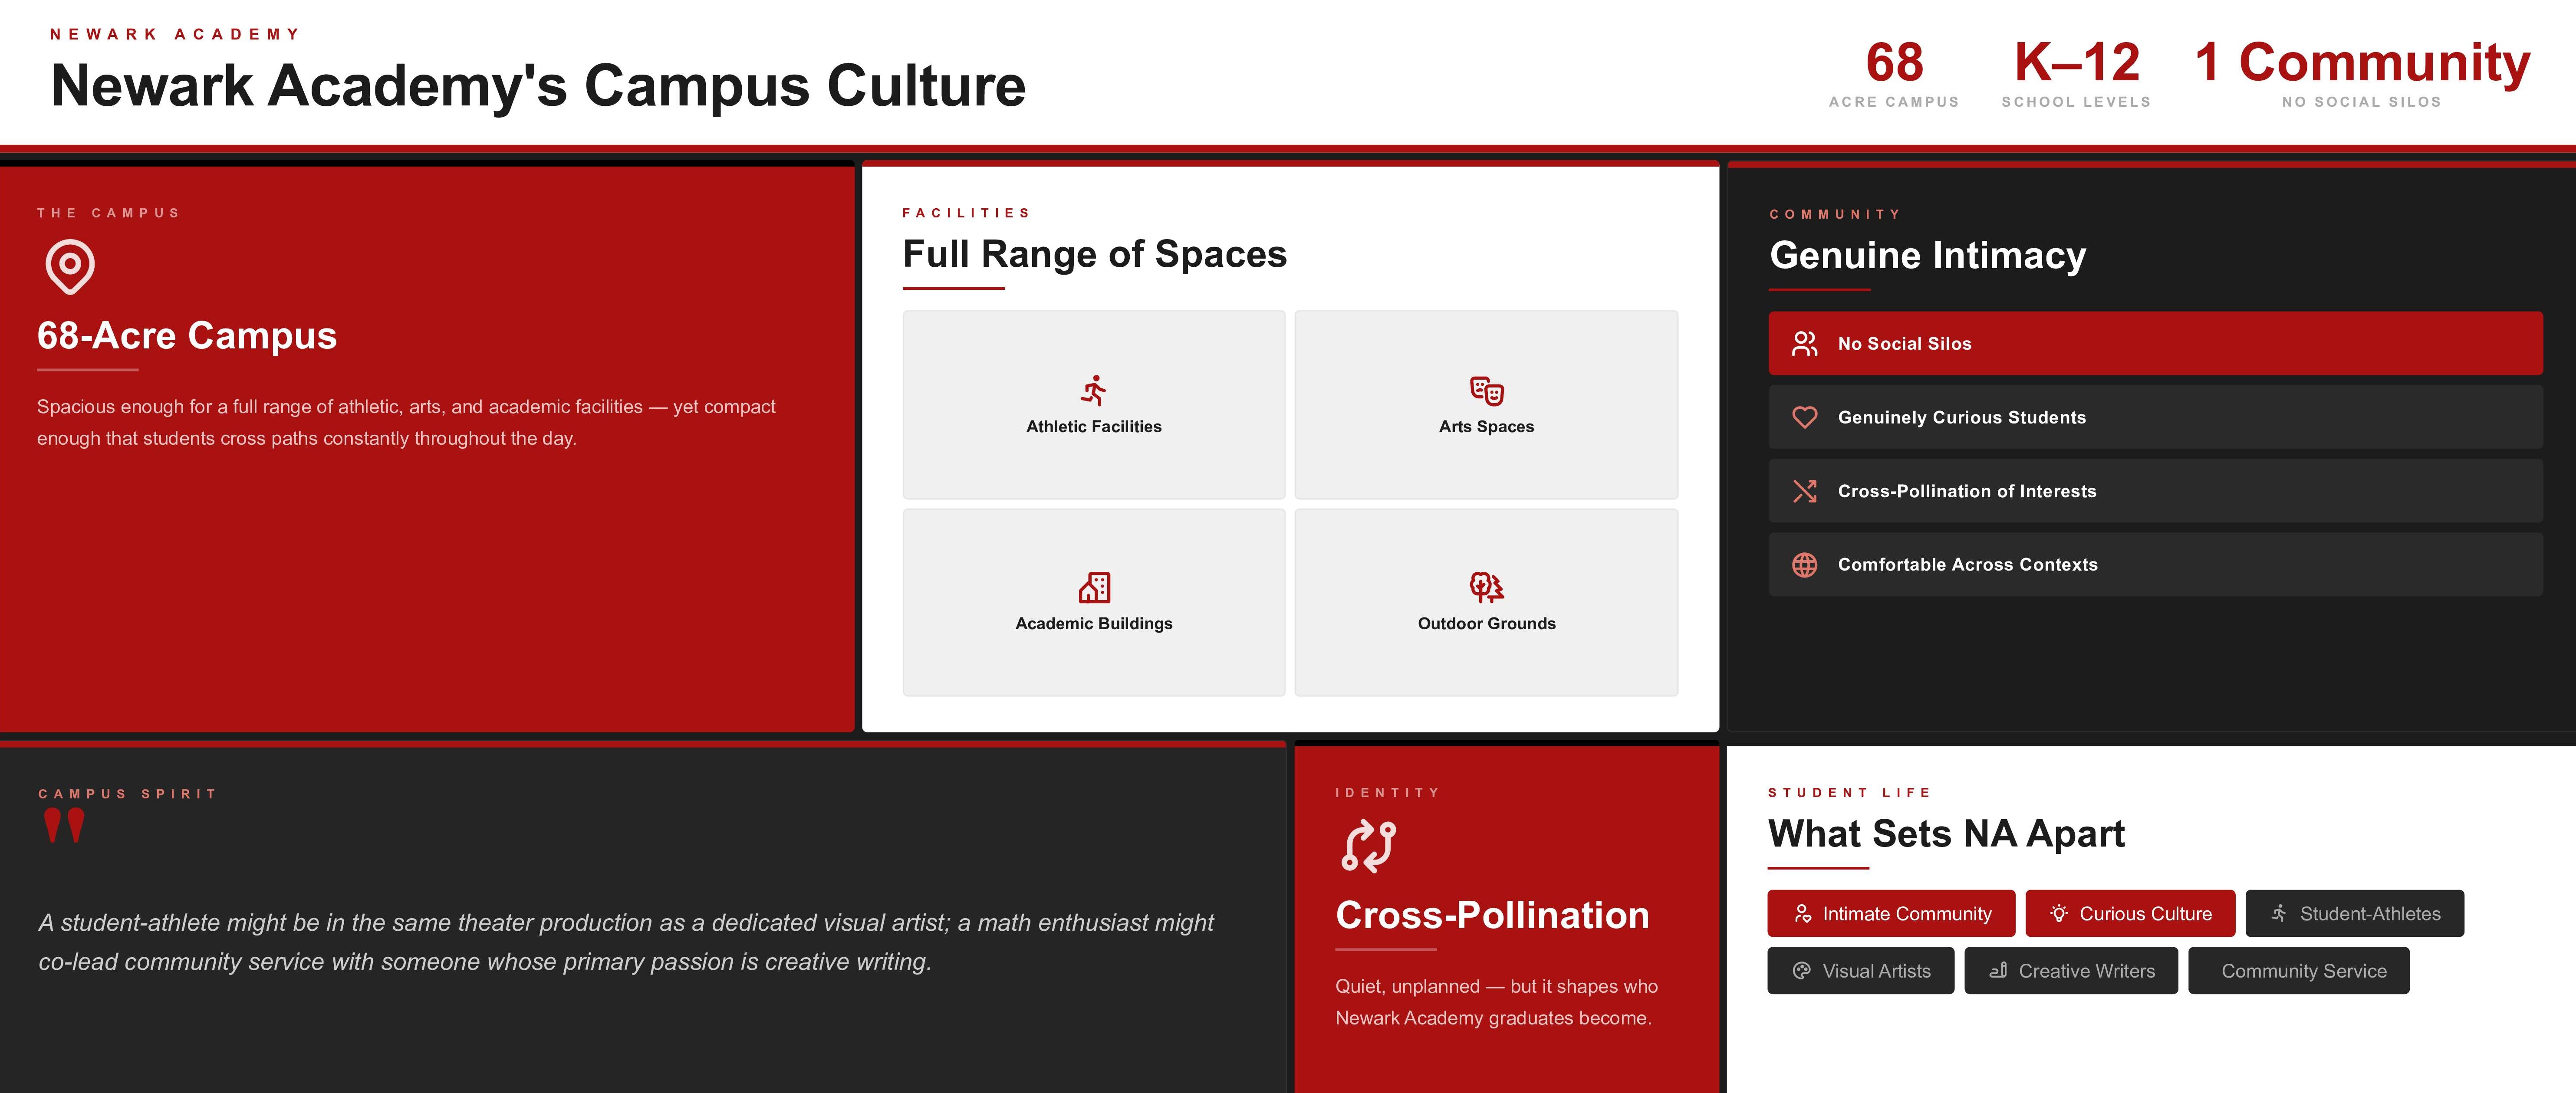The width and height of the screenshot is (2576, 1093).
Task: Click the building icon for Academic Buildings
Action: (1094, 587)
